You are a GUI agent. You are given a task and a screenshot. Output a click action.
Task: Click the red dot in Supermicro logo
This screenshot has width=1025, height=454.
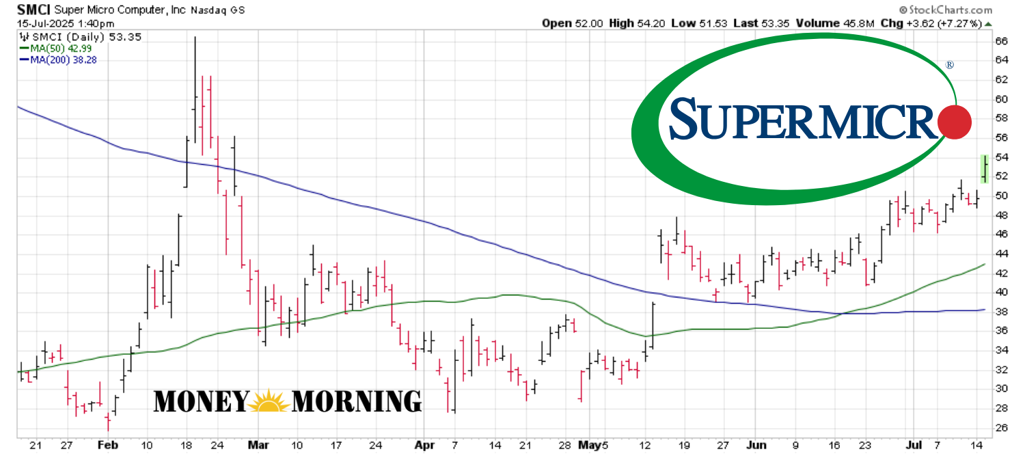pyautogui.click(x=955, y=122)
